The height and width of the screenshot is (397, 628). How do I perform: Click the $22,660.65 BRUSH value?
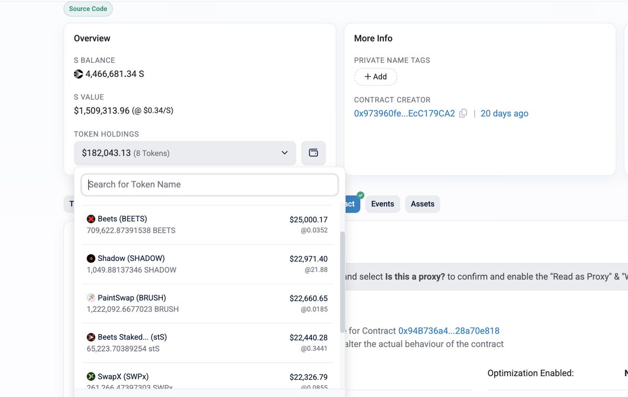(308, 299)
